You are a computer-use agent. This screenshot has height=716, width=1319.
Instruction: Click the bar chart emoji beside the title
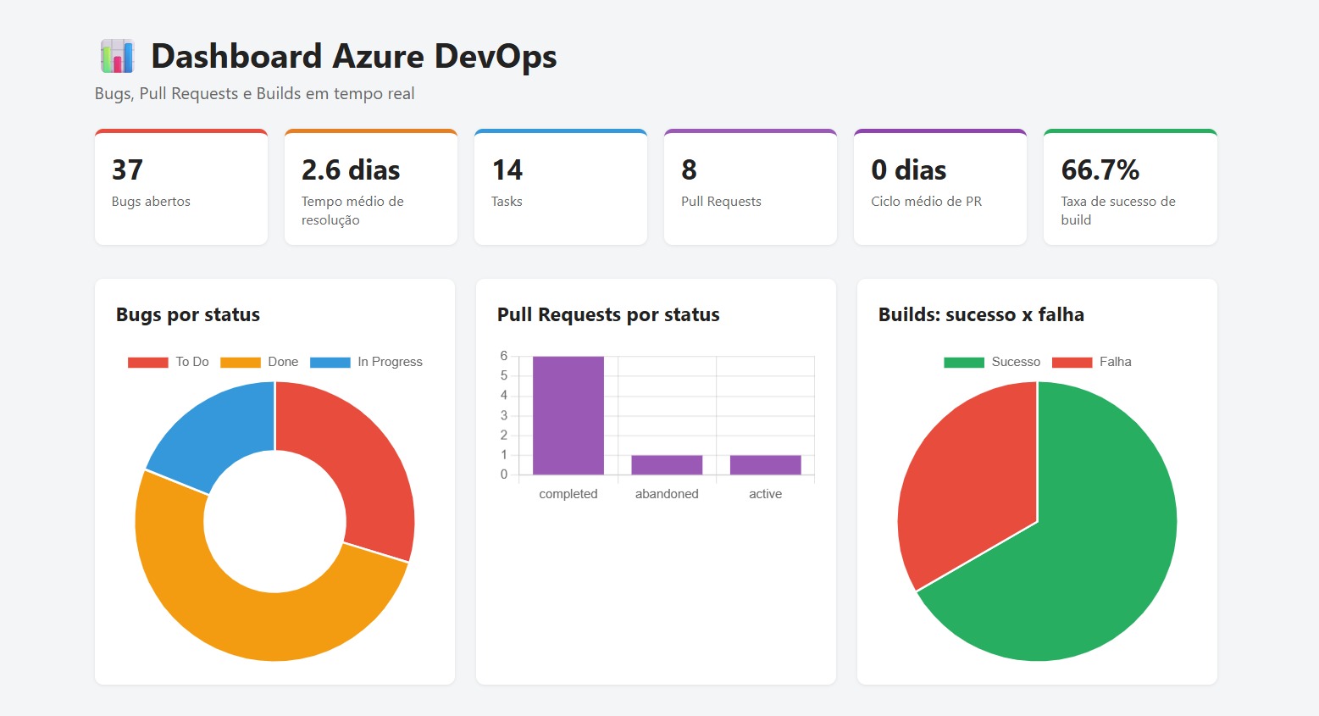(x=117, y=57)
